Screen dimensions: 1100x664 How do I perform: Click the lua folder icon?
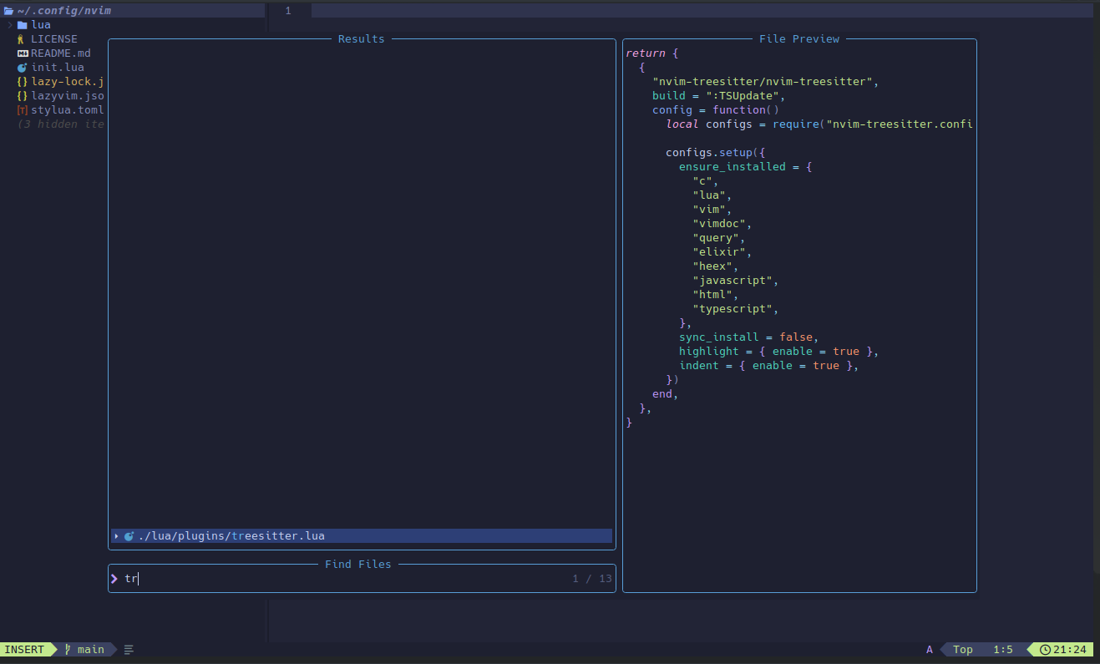point(23,25)
